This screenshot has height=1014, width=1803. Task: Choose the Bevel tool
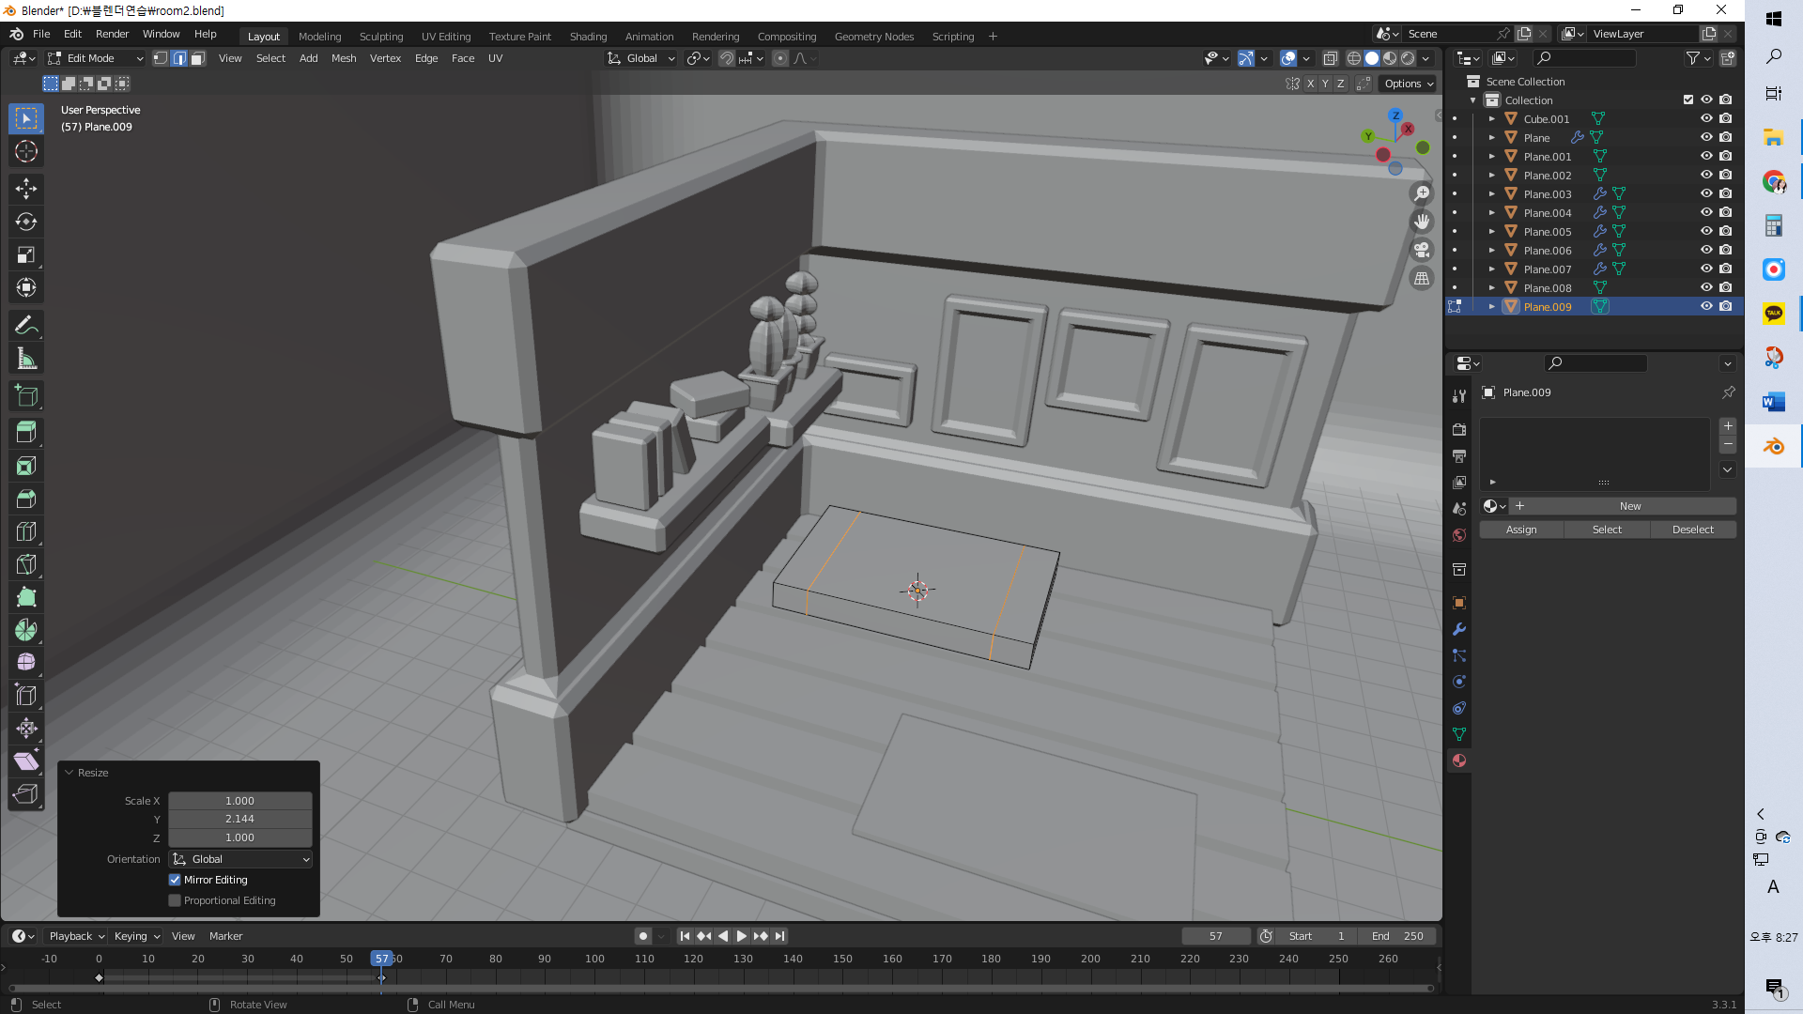point(26,499)
